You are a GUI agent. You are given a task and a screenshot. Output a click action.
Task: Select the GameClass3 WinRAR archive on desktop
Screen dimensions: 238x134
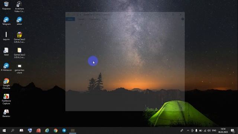click(x=19, y=38)
